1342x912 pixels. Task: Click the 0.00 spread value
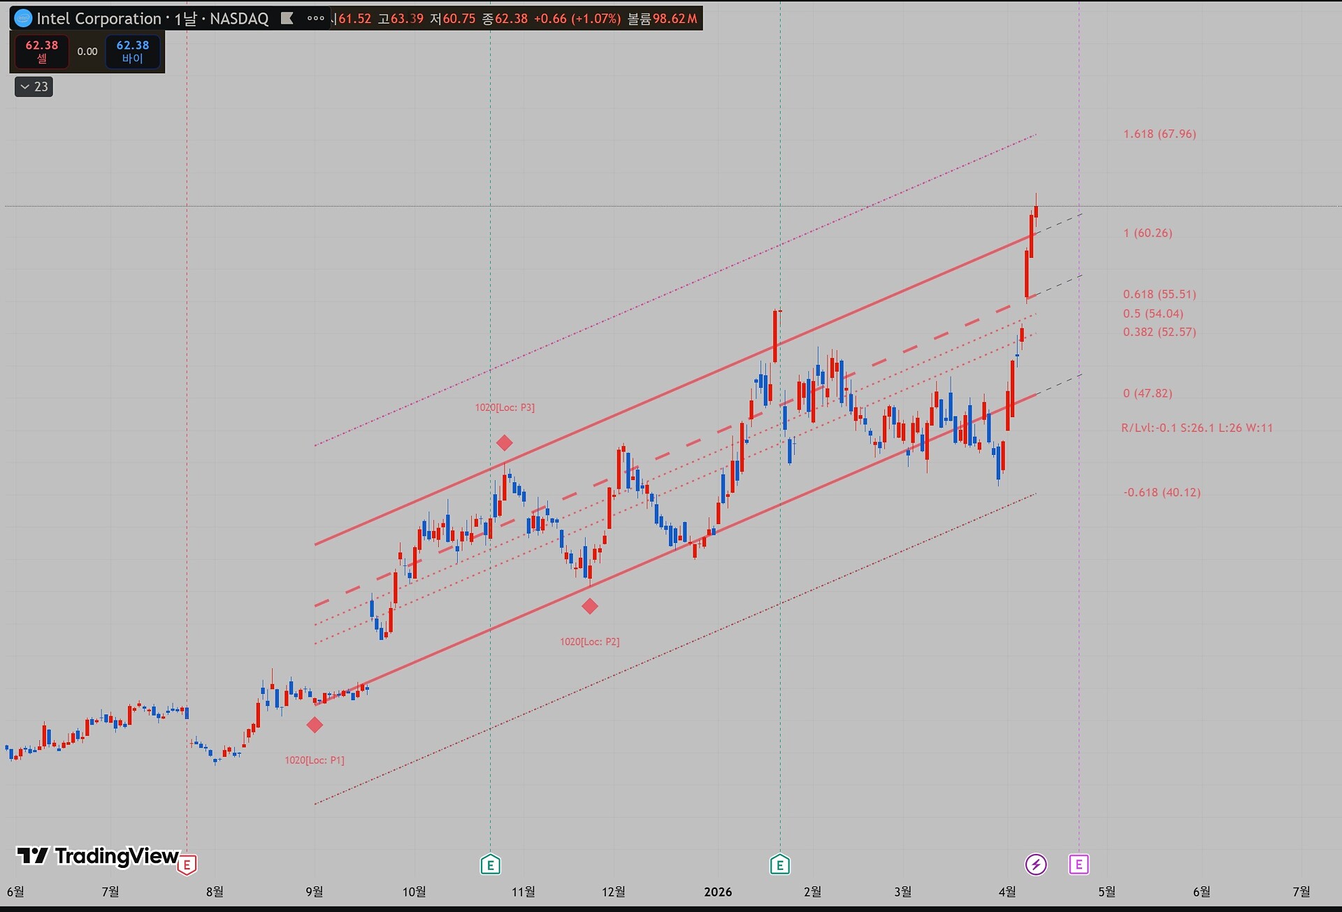point(87,52)
